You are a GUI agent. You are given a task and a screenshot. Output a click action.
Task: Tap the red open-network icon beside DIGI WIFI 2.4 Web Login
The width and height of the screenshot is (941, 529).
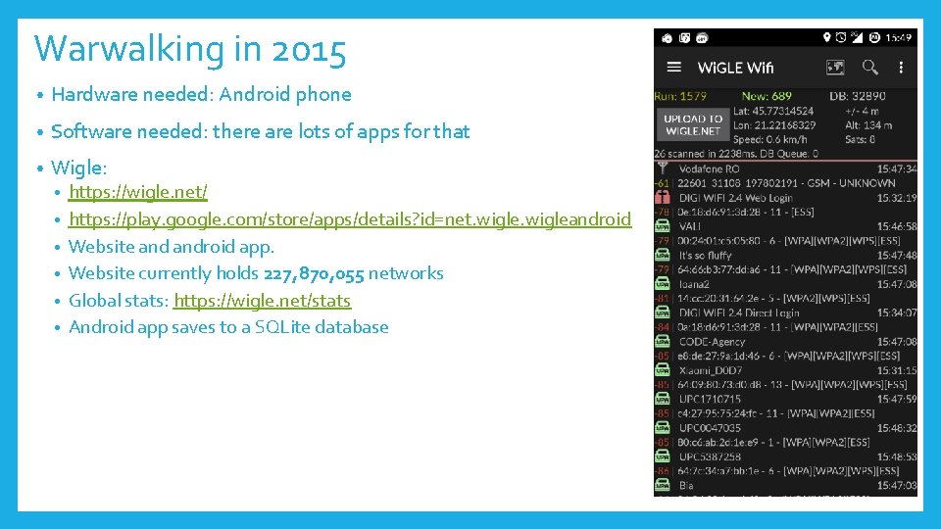click(663, 197)
